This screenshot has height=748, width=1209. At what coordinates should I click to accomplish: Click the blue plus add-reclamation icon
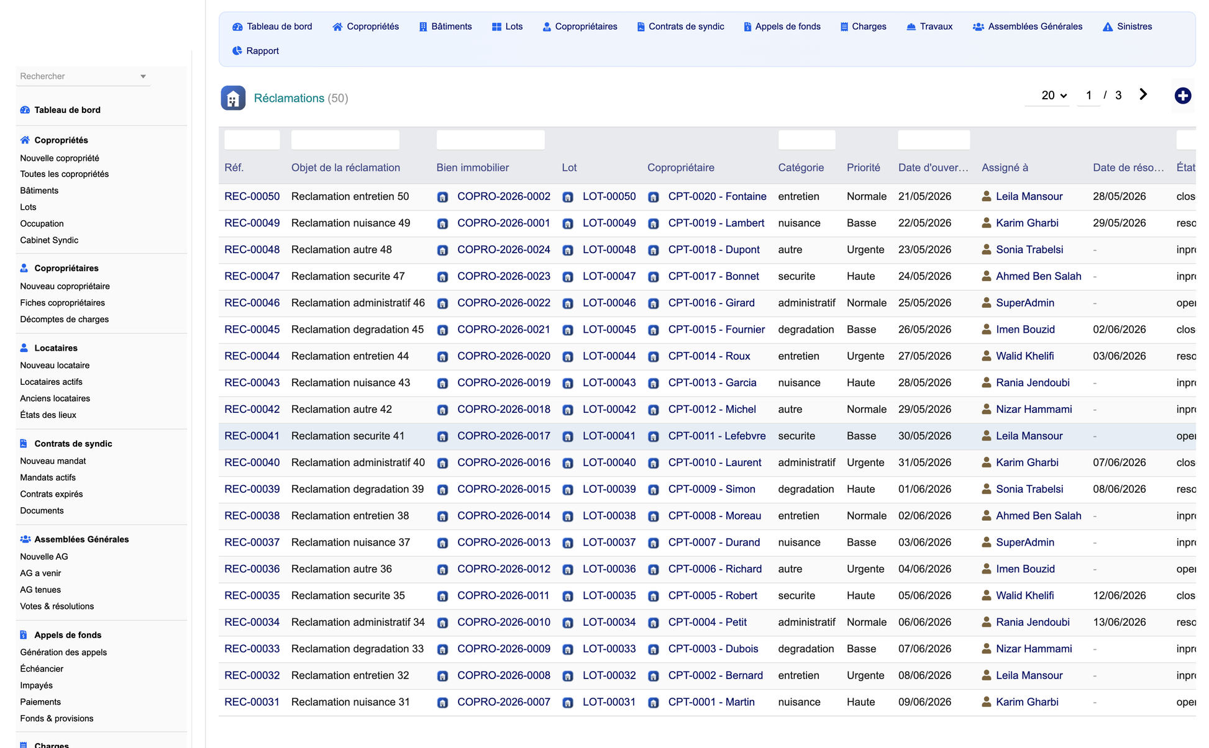1182,96
